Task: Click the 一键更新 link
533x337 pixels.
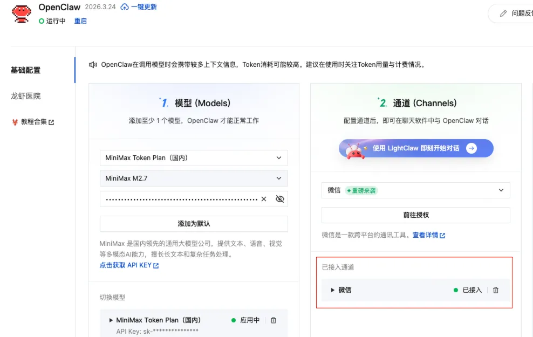Action: click(144, 7)
